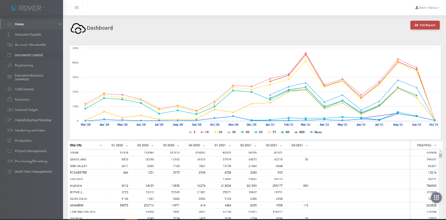Select the SANTA ANA row city cell
The width and height of the screenshot is (446, 220).
point(86,159)
